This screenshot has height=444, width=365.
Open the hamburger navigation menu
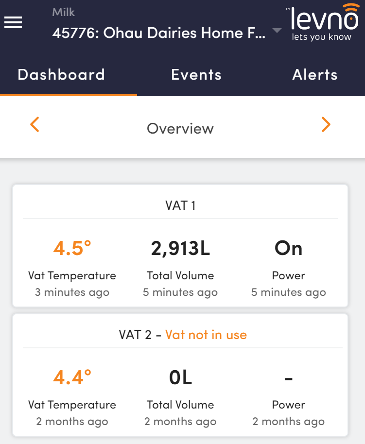tap(13, 22)
